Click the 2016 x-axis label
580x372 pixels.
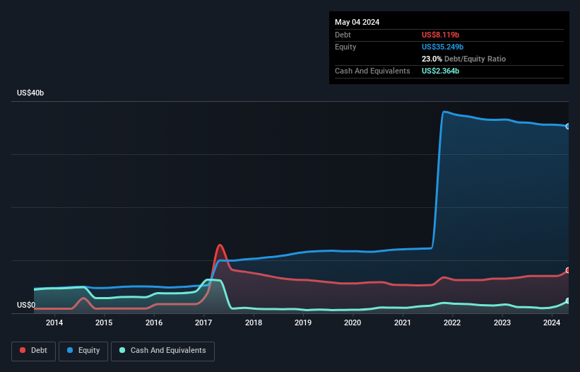pyautogui.click(x=154, y=322)
